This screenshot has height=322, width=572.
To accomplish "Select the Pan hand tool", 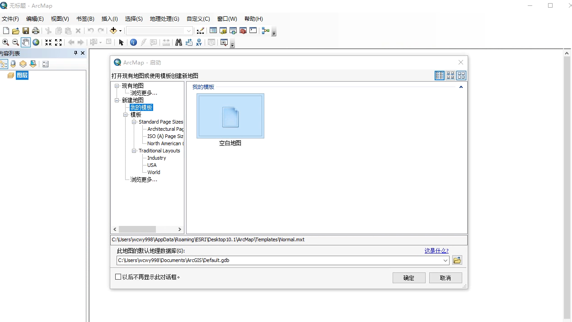I will click(x=25, y=42).
